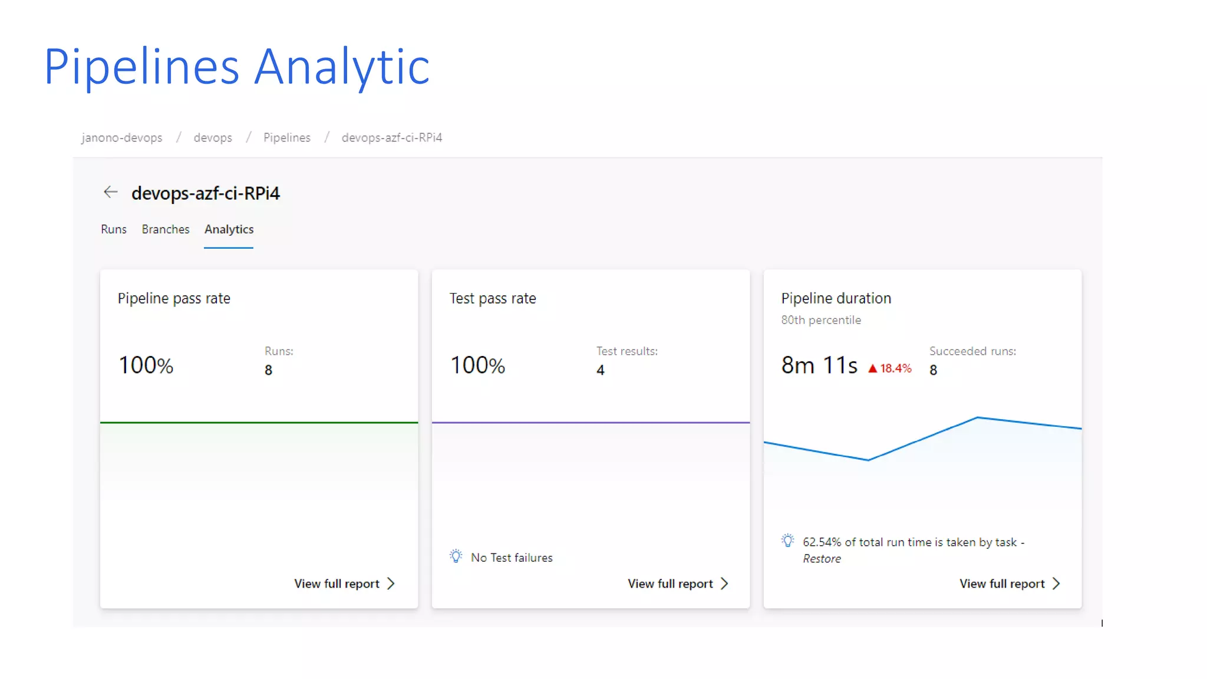Click the lightbulb icon next to No Test failures
Image resolution: width=1207 pixels, height=679 pixels.
456,556
